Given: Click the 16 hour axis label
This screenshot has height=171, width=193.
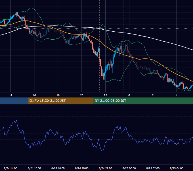Looking at the screenshot, I should 34,95.
